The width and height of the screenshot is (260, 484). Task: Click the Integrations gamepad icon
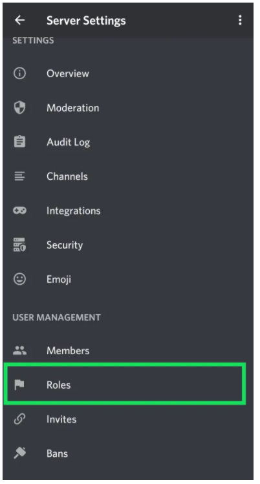19,210
